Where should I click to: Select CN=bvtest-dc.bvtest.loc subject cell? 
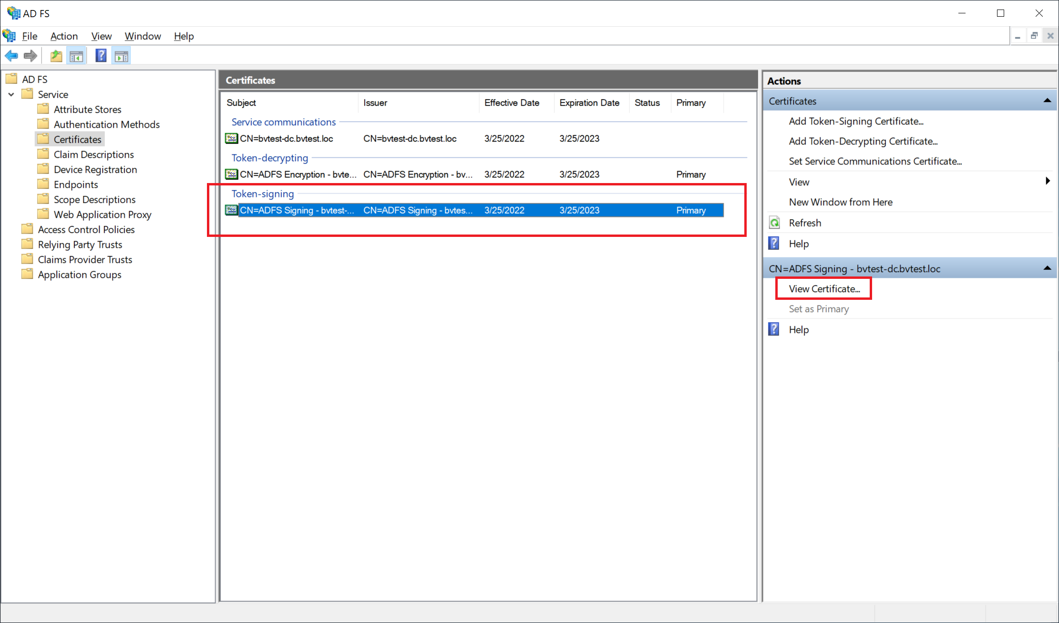(286, 139)
